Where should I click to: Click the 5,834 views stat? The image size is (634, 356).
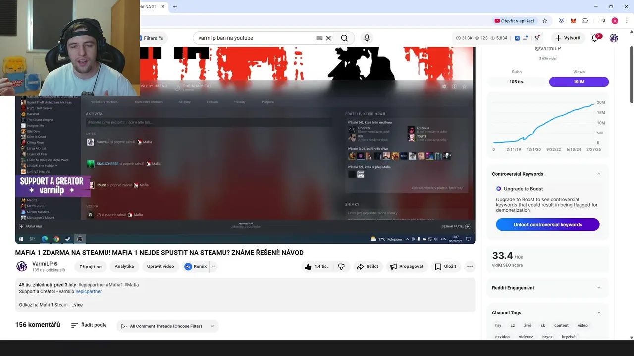coord(498,38)
